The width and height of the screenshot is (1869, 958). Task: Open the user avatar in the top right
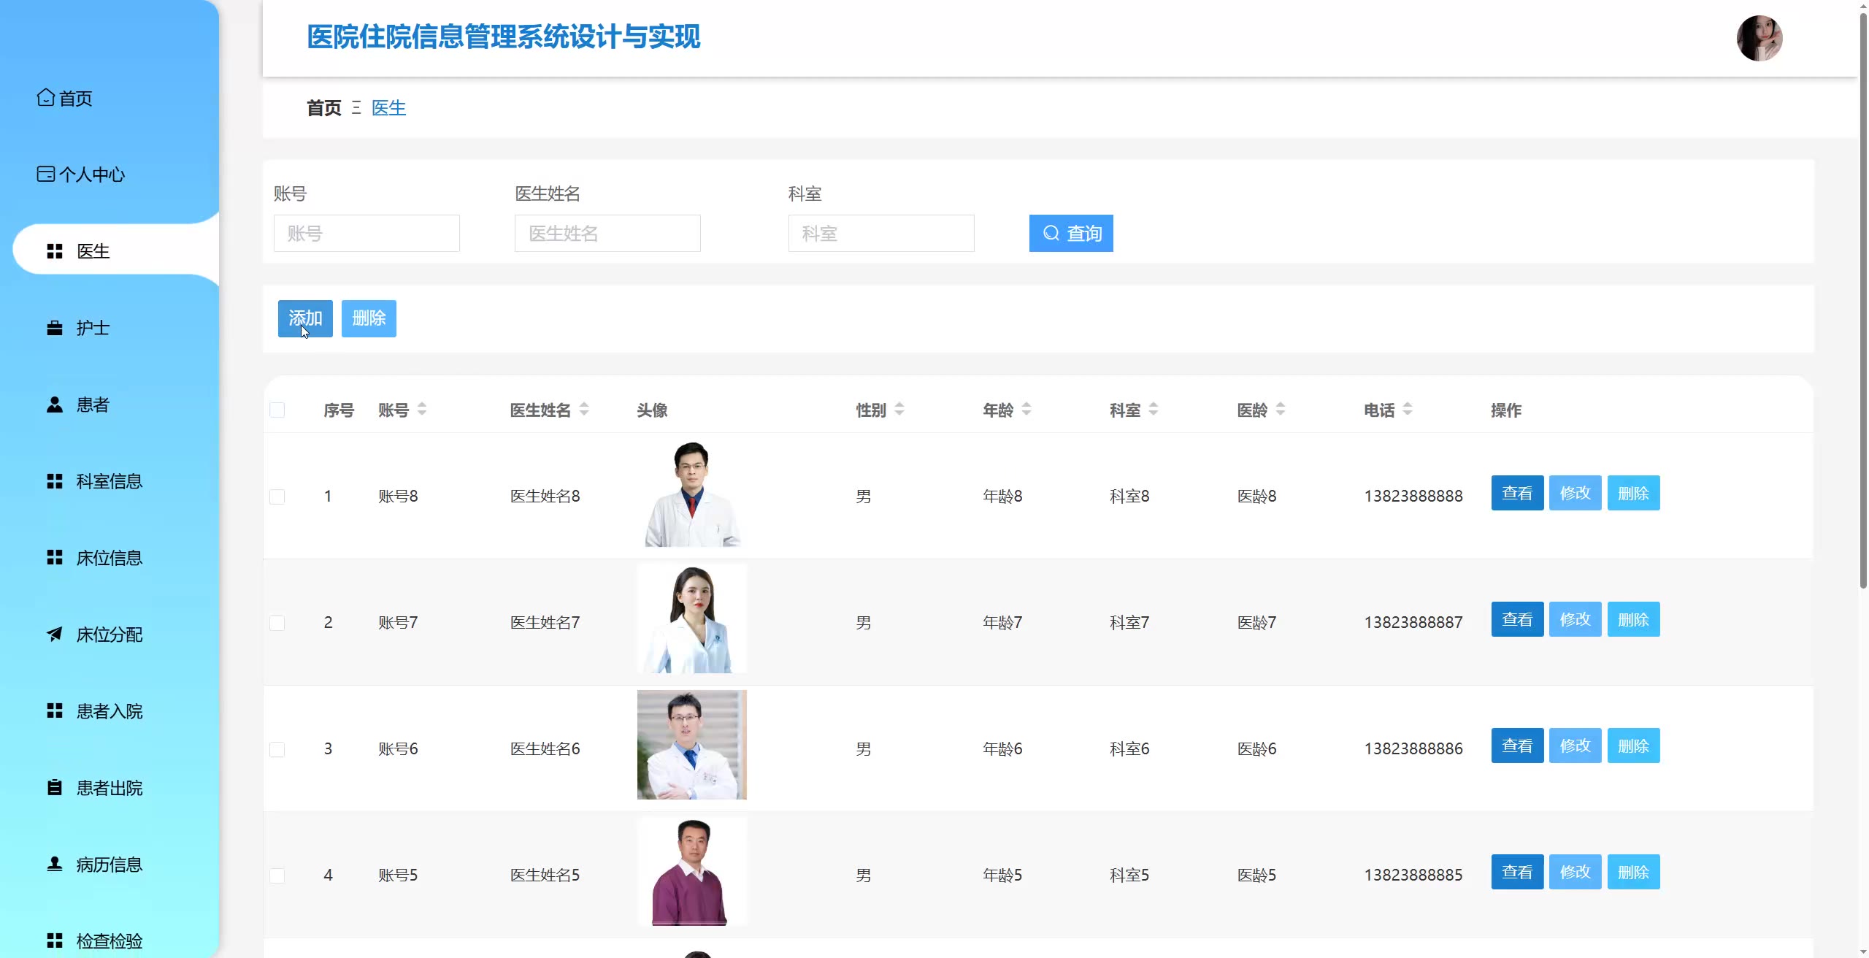click(x=1759, y=38)
